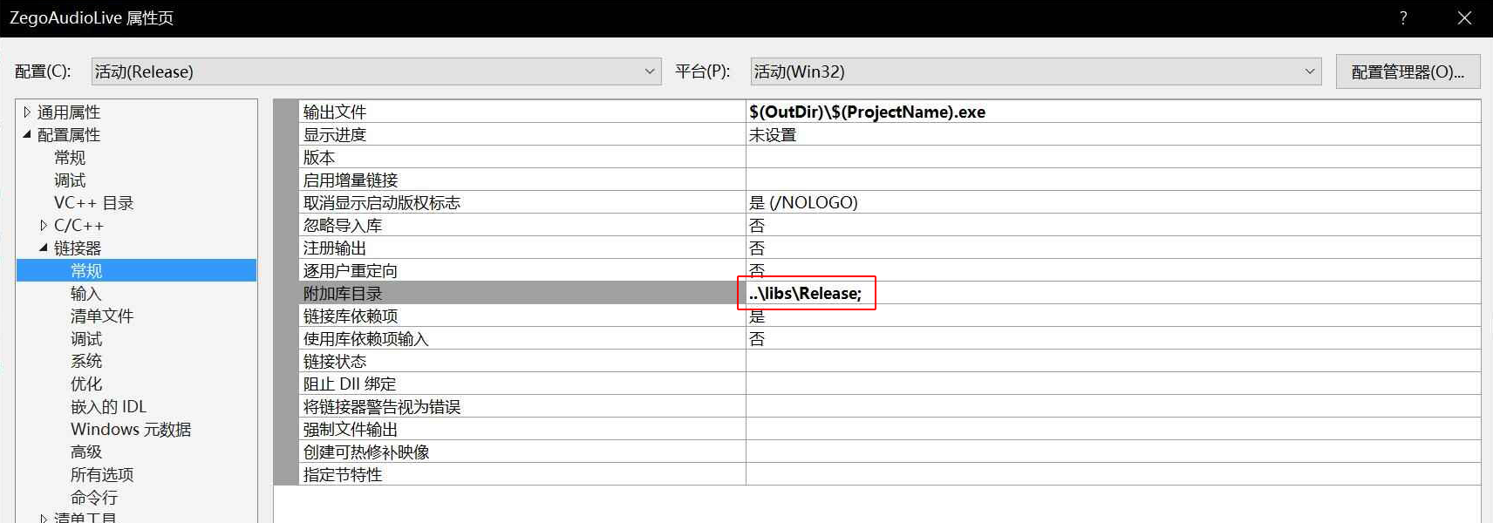Edit the $(OutDir)\$(ProjectName).exe output value
Viewport: 1493px width, 523px height.
coord(867,112)
